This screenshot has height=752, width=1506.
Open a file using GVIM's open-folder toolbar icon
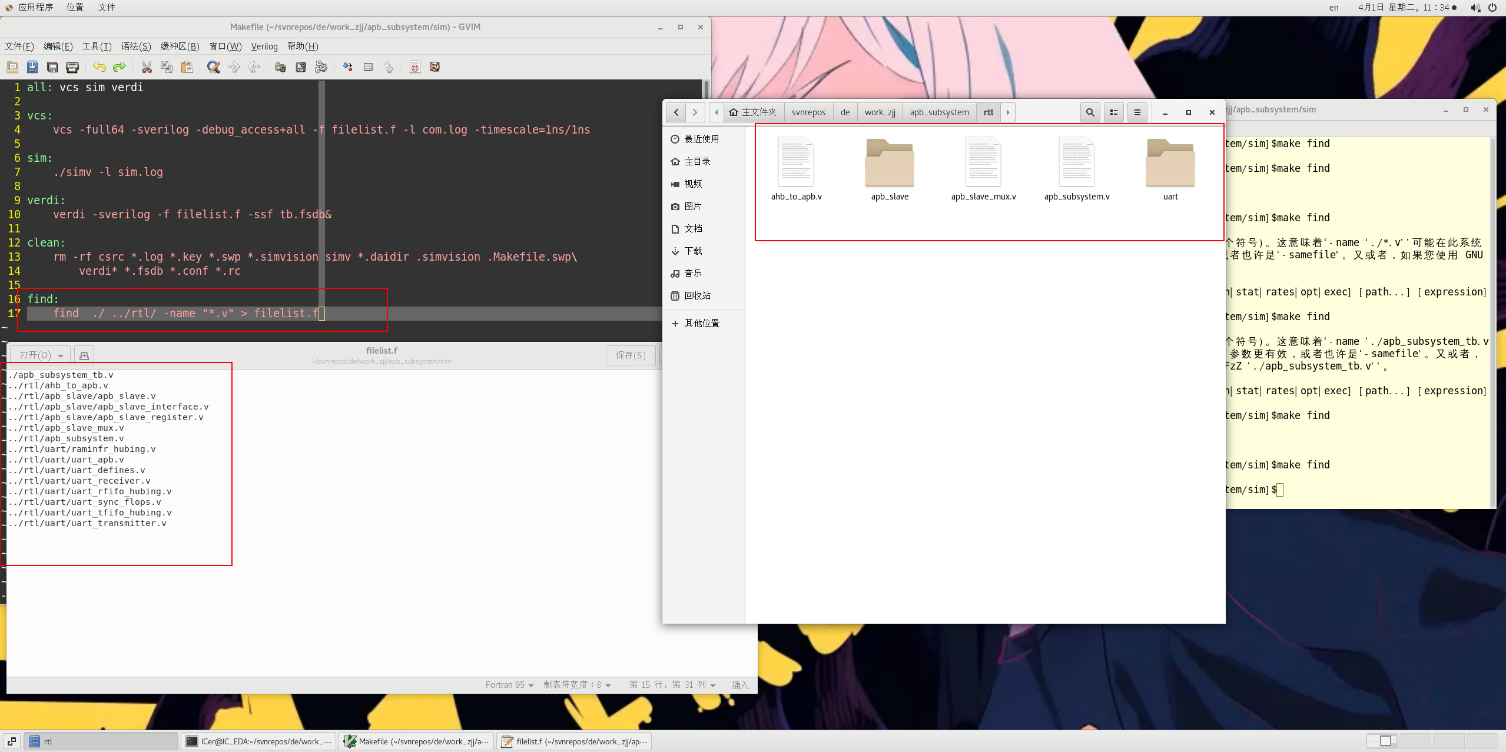pyautogui.click(x=12, y=66)
